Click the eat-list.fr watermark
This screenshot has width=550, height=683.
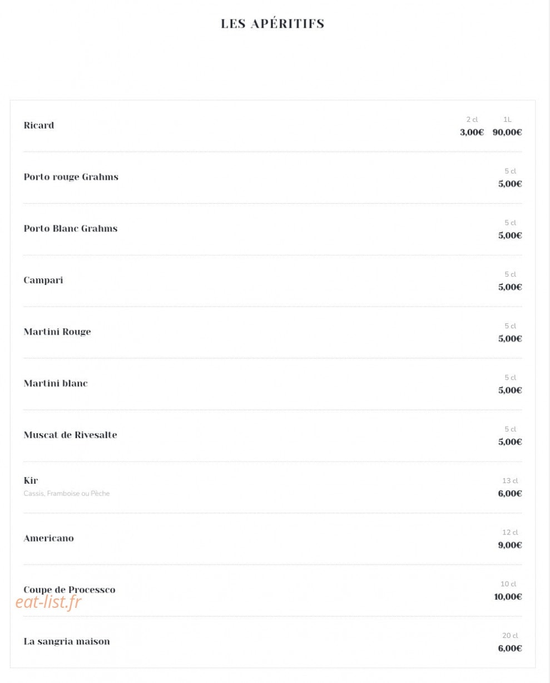48,602
